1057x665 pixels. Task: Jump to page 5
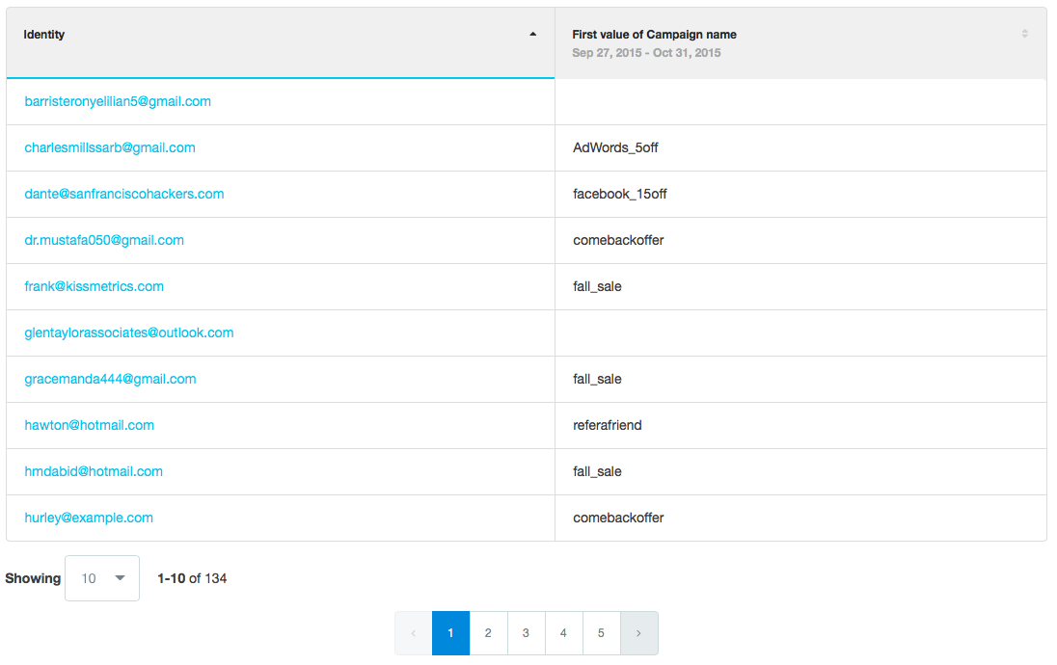pyautogui.click(x=601, y=632)
